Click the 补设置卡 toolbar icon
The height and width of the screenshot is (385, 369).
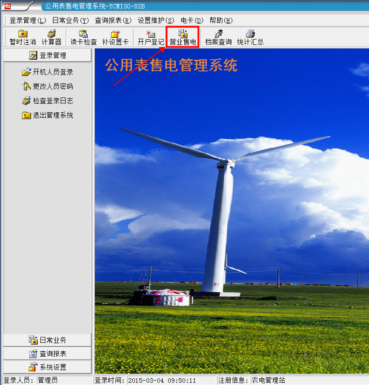(x=115, y=37)
